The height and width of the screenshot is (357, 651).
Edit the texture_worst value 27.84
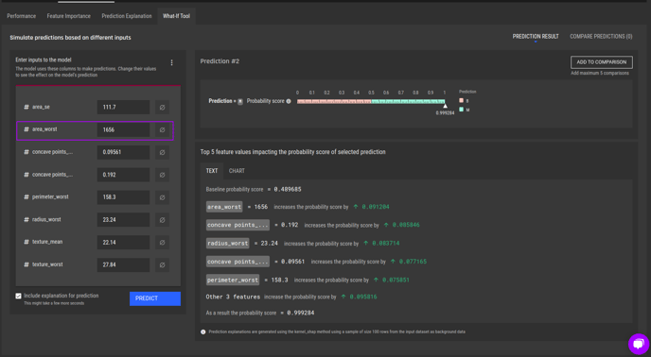point(123,264)
